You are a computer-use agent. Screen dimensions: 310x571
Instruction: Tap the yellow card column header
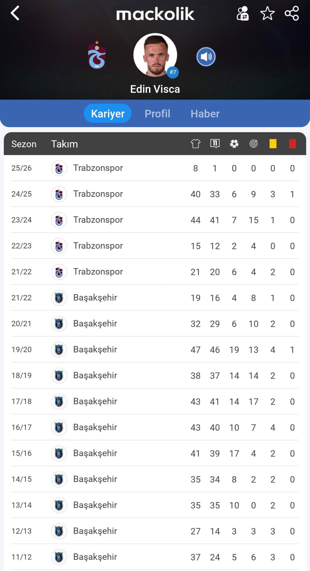273,144
